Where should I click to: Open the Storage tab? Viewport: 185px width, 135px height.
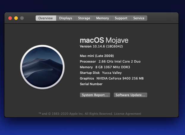84,18
